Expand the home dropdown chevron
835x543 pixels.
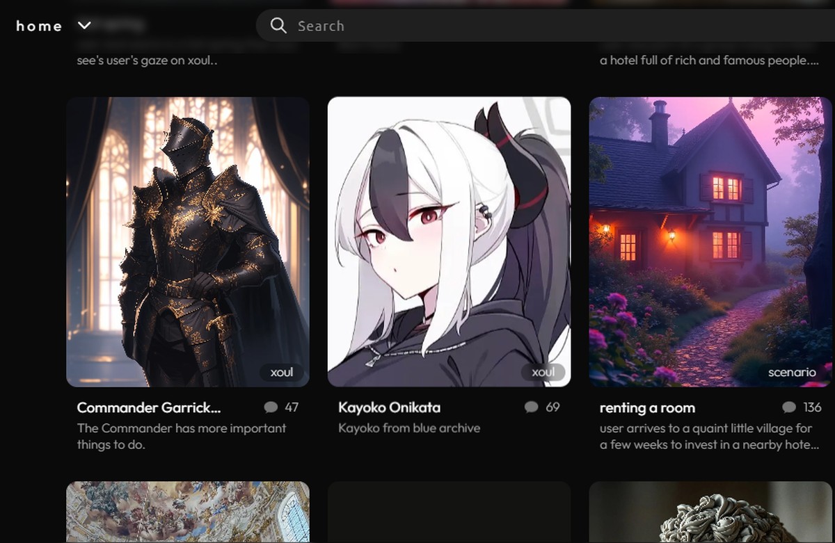(84, 26)
